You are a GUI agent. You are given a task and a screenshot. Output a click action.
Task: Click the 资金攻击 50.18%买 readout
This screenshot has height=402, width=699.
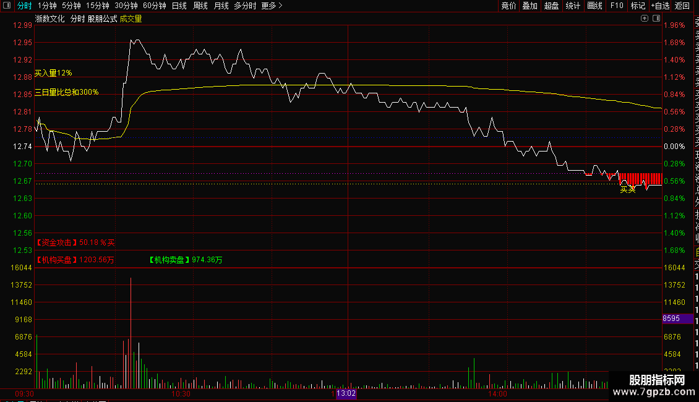point(75,242)
